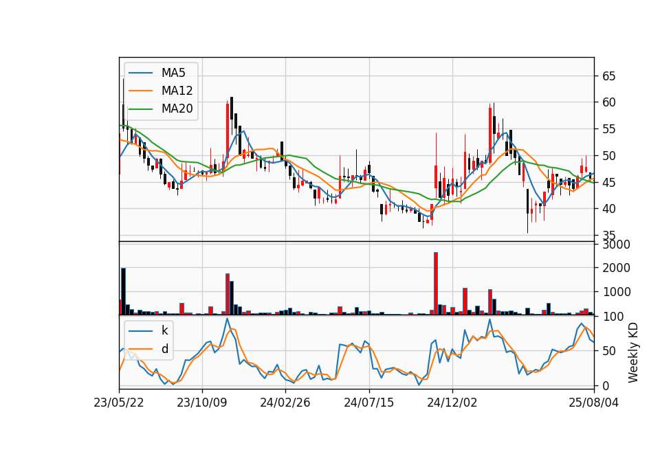Click the 40 price axis label
Viewport: 660px width, 474px height.
tap(608, 209)
